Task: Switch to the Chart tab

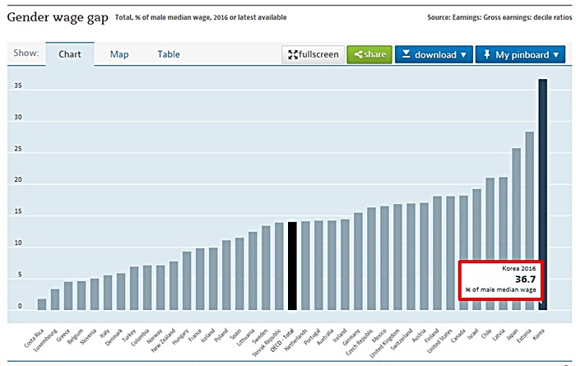Action: click(x=69, y=54)
